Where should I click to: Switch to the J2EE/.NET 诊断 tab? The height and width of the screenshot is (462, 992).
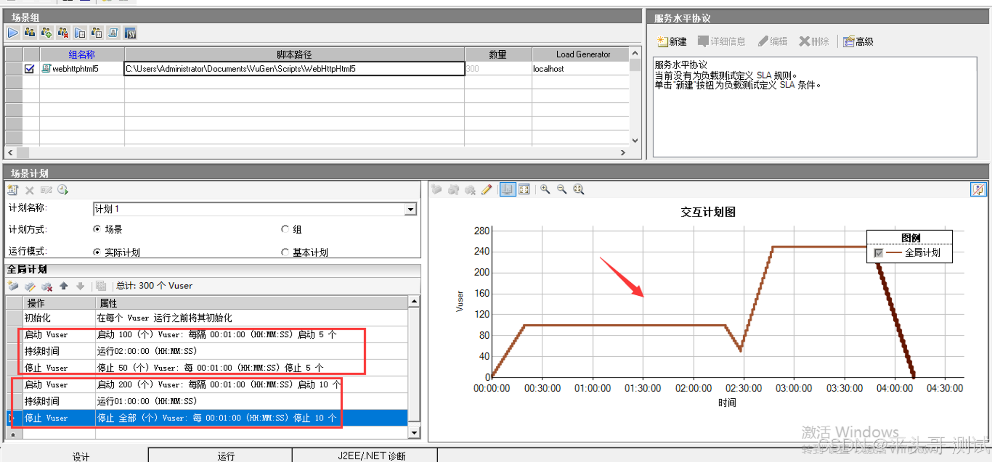click(x=371, y=456)
